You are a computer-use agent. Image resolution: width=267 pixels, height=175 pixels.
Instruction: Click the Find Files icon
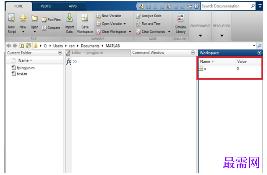[44, 20]
